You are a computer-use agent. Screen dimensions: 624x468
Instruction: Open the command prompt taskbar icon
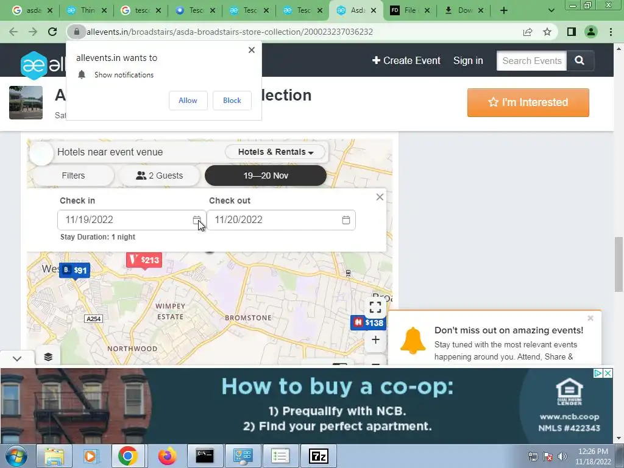205,456
